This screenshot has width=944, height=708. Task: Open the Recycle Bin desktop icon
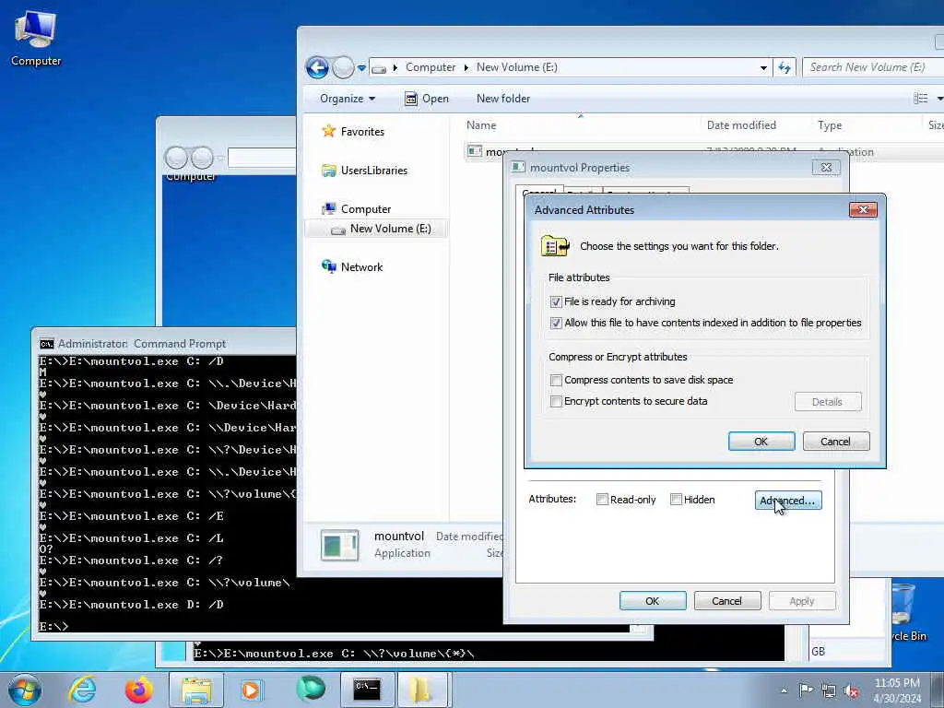click(x=905, y=611)
